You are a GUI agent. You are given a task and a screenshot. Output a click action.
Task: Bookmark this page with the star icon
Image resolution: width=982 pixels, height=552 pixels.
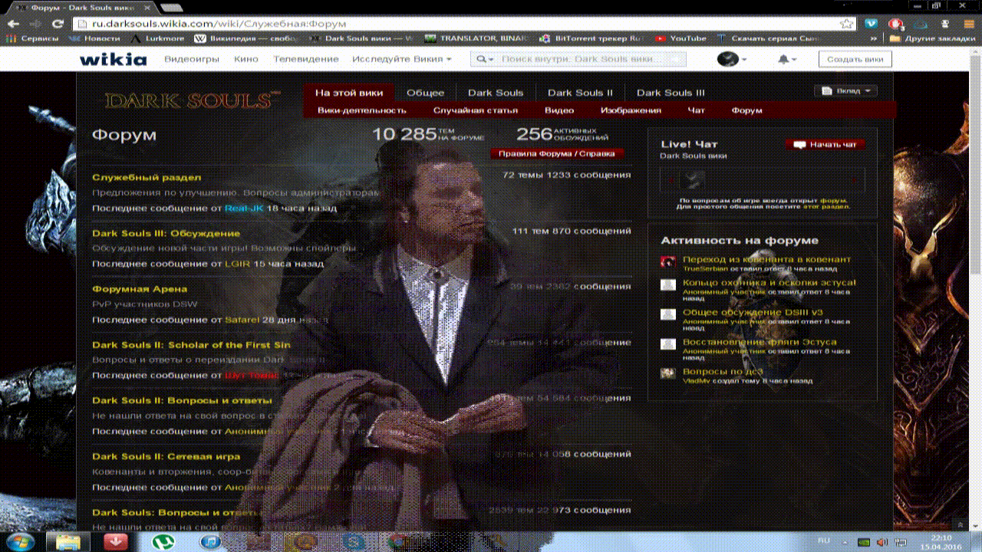point(846,24)
